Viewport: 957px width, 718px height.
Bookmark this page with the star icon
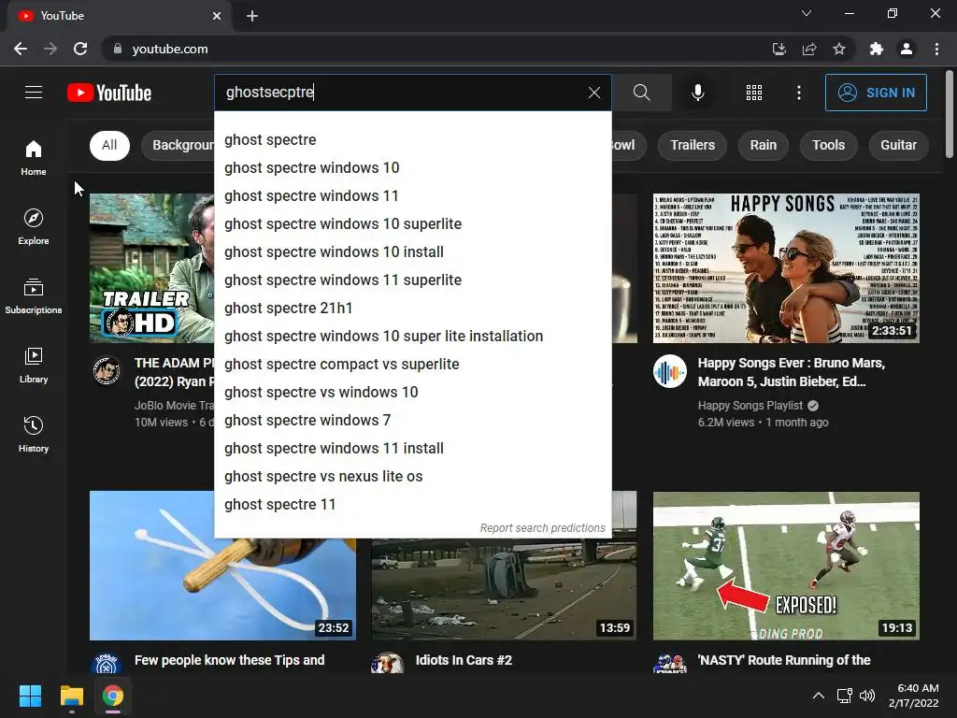pos(839,49)
